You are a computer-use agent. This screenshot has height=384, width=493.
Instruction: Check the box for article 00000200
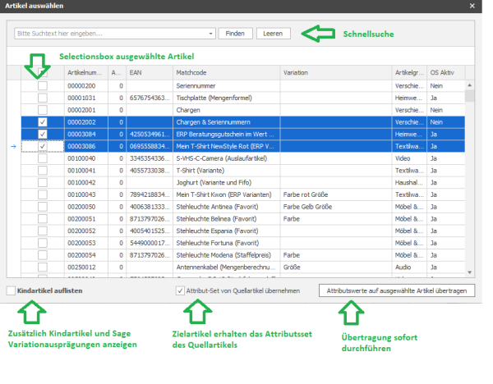[42, 85]
